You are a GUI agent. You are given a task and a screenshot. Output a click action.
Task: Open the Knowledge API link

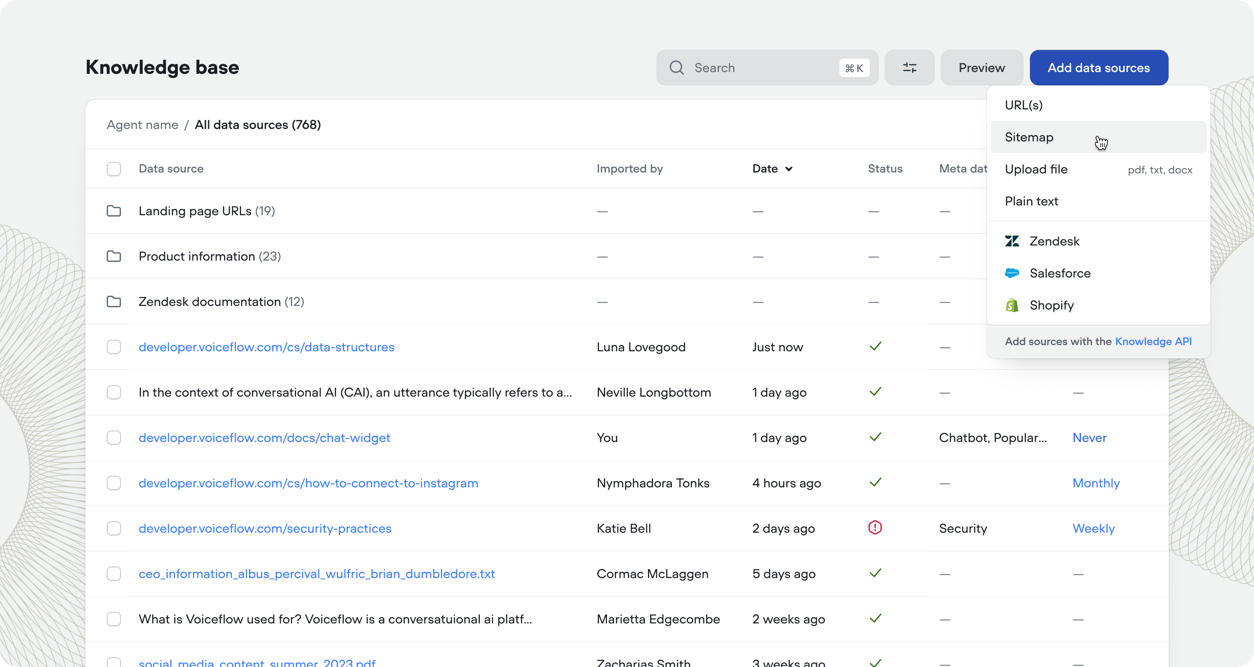coord(1154,342)
